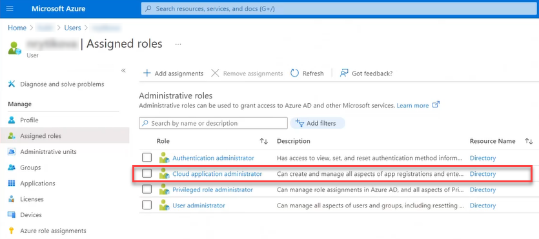Go to Users breadcrumb
The image size is (539, 239).
click(x=72, y=28)
